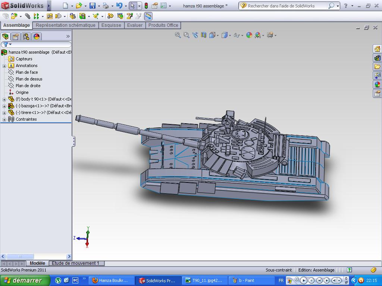Toggle the Select cursor tool
Screen dimensions: 382x286
pos(132,6)
